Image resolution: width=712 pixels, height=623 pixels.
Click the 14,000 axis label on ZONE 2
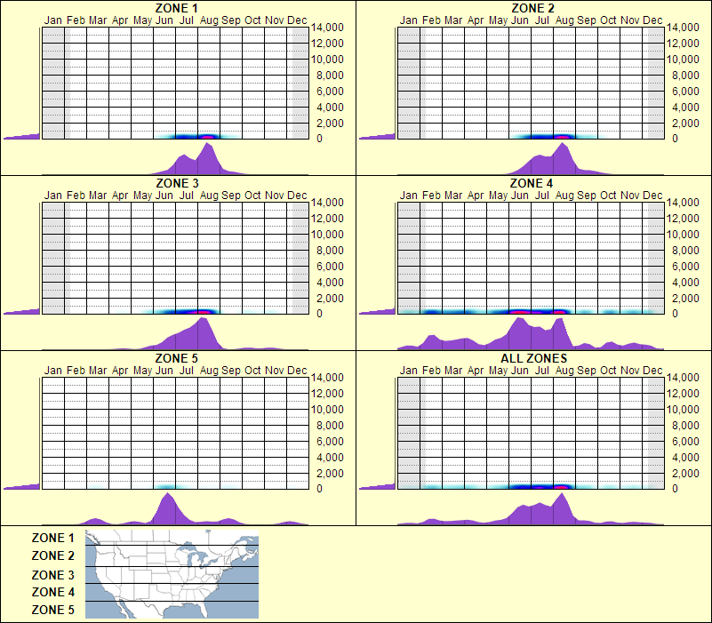pos(684,27)
